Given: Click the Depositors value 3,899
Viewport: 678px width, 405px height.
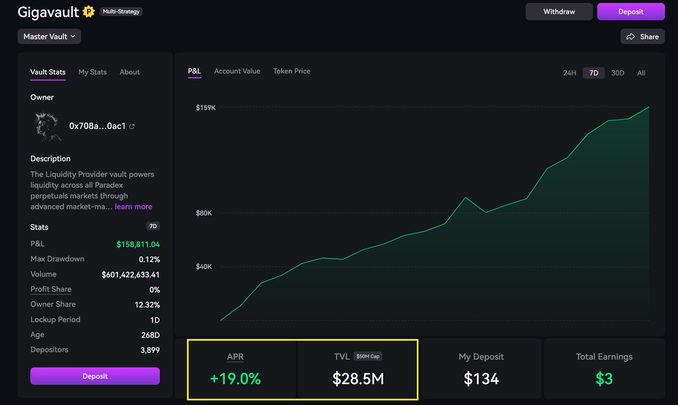Looking at the screenshot, I should pyautogui.click(x=149, y=350).
